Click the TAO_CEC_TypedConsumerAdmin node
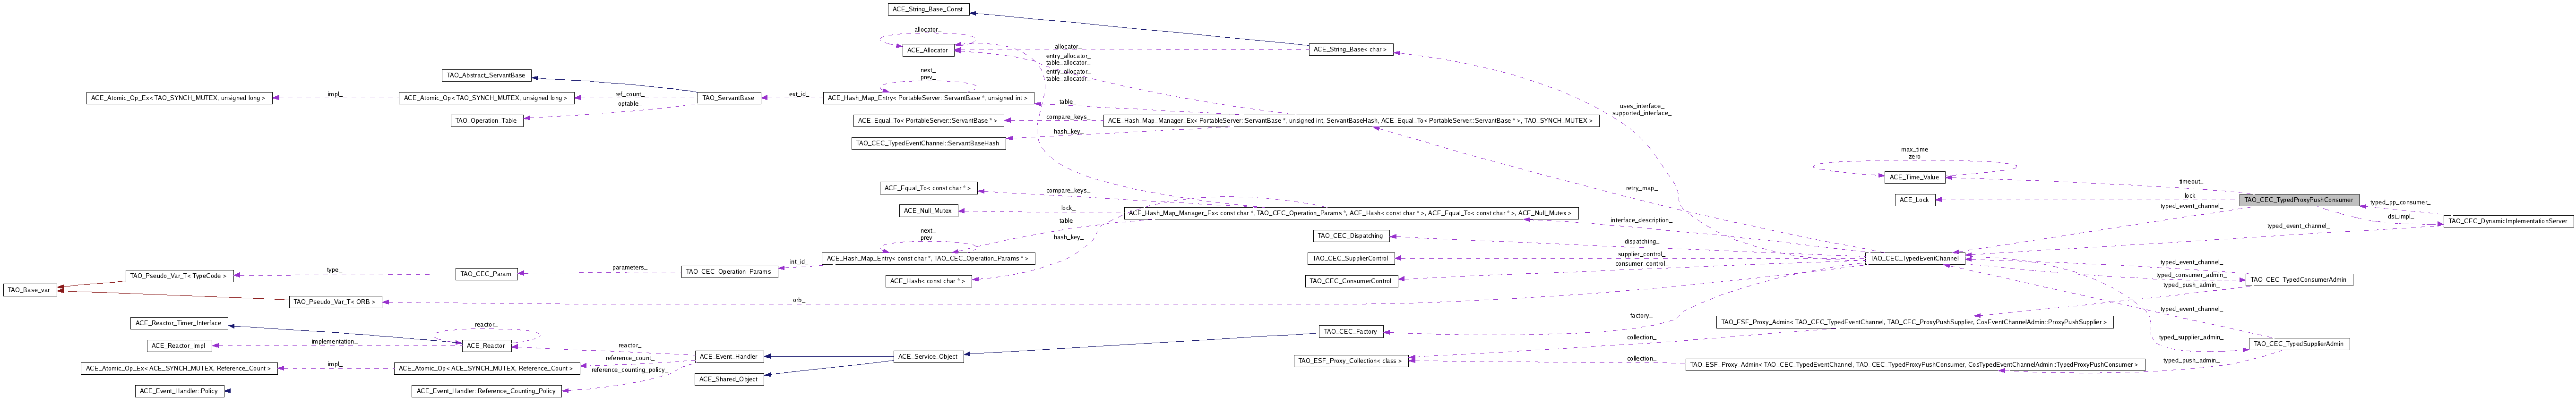Screen dimensions: 2576x404 2299,280
